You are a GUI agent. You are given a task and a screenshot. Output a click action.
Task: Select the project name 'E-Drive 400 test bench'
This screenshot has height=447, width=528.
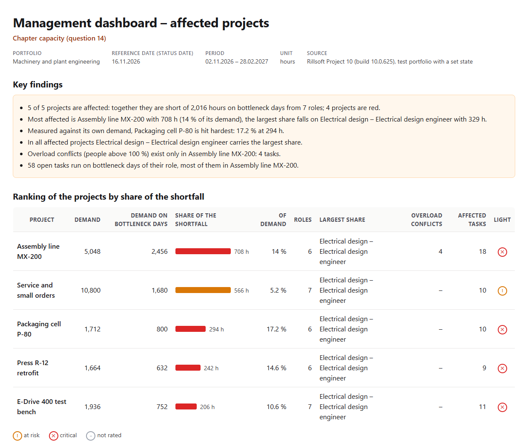click(42, 407)
